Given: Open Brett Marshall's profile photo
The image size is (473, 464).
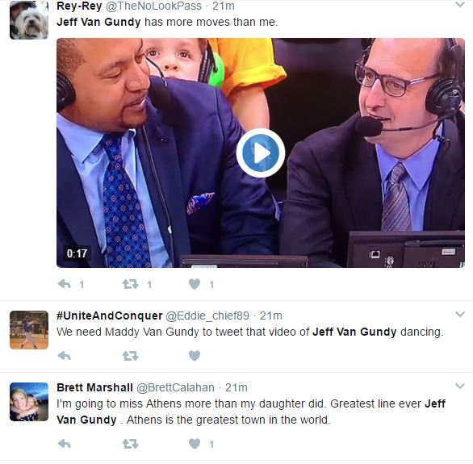Looking at the screenshot, I should (x=29, y=402).
